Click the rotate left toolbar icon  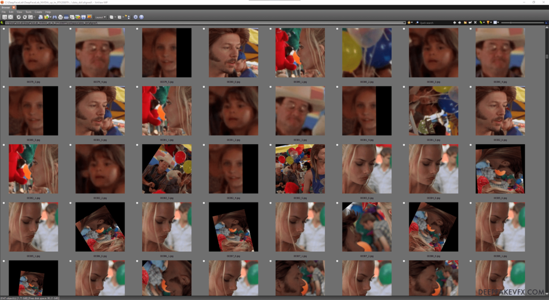point(19,17)
